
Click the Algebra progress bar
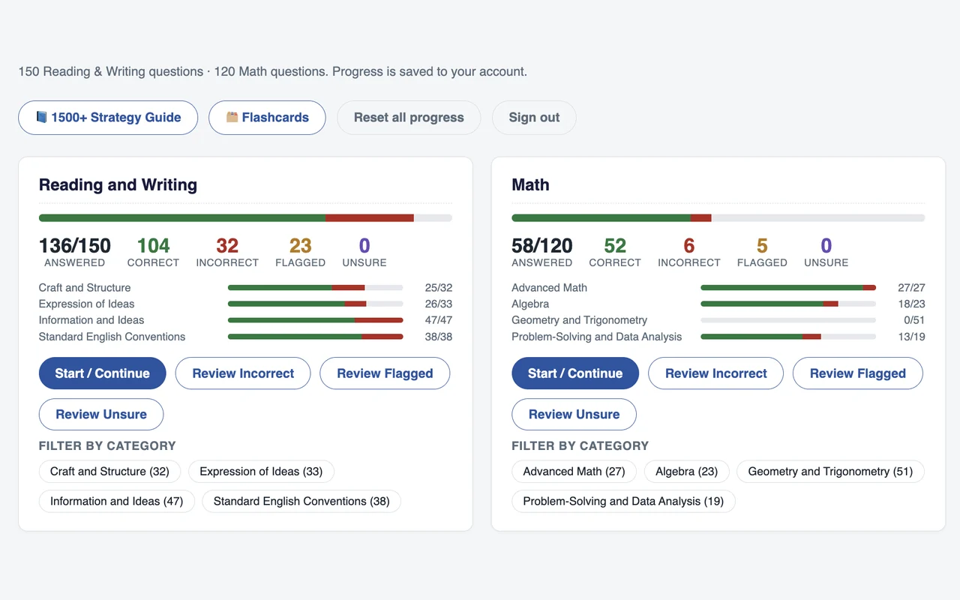[788, 304]
